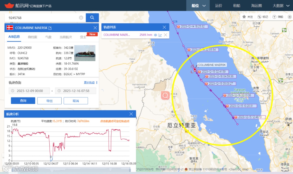The image size is (293, 174).
Task: Click the 关注 star icon
Action: pyautogui.click(x=244, y=17)
